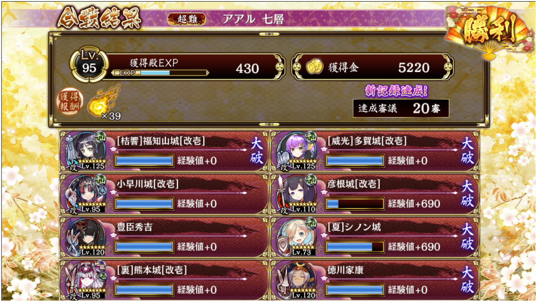Click 彦根城 experience gauge showing +690
Viewport: 536px width, 301px height.
point(355,204)
